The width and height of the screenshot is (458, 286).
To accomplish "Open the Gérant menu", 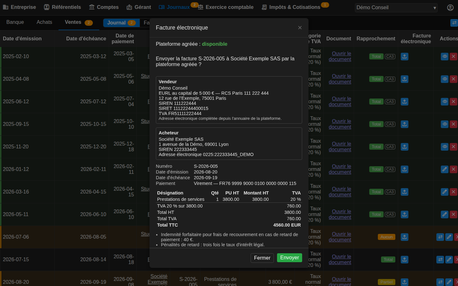I will 139,7.
